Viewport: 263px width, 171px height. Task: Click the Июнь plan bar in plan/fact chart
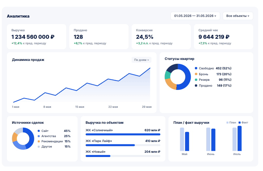tap(208, 139)
